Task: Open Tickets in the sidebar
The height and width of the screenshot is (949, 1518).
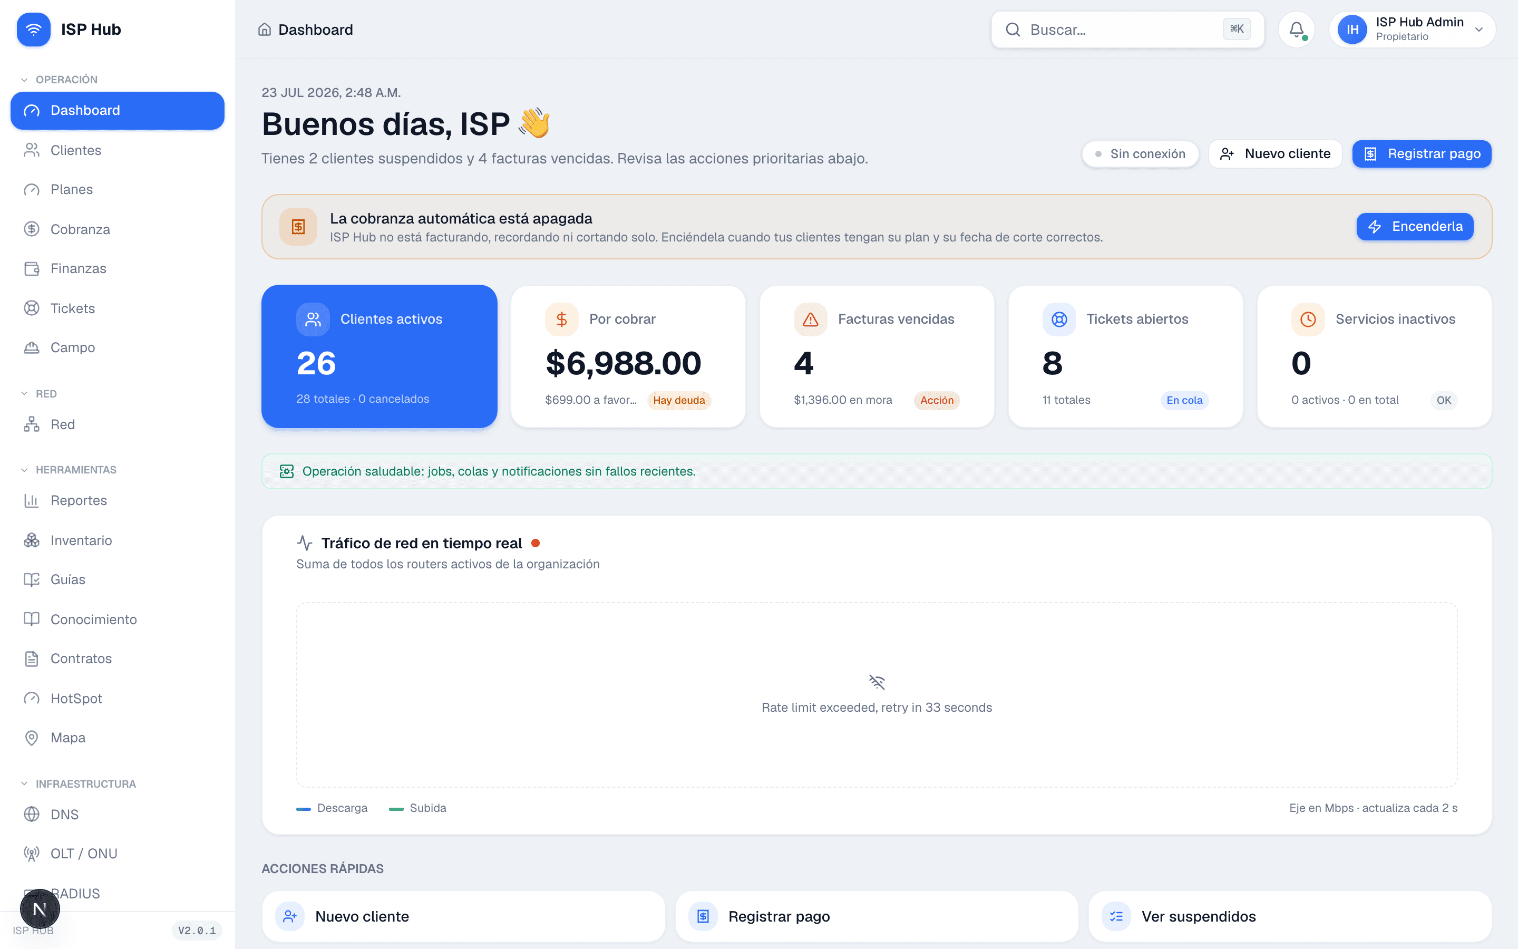Action: click(118, 308)
